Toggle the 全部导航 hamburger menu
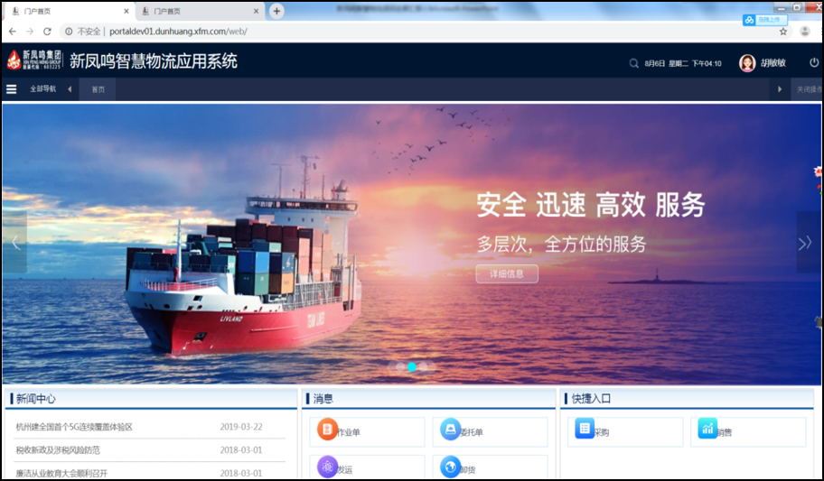 12,89
